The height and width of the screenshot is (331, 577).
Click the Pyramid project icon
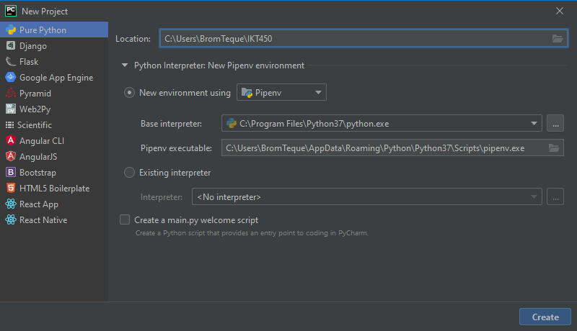tap(11, 94)
